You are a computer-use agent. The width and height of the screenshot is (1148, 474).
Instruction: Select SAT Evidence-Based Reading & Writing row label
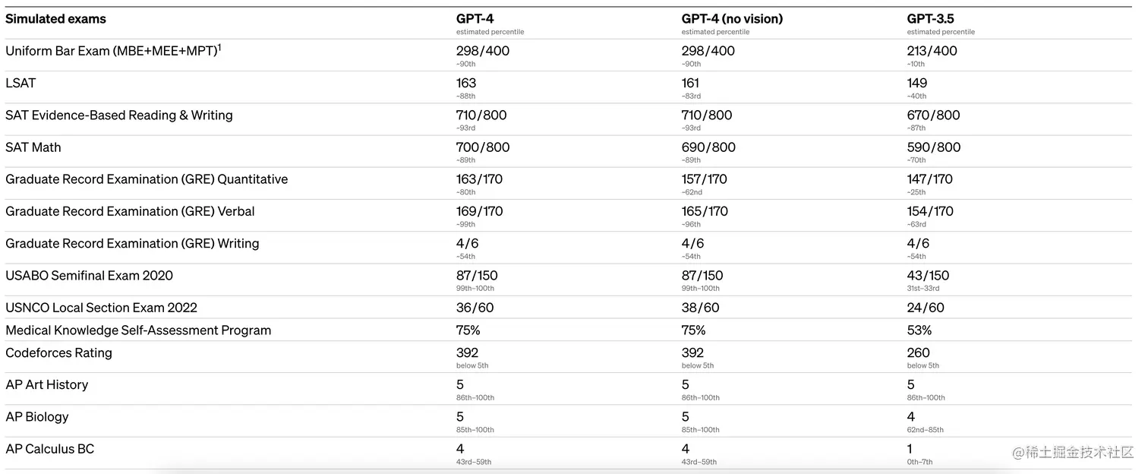(119, 115)
